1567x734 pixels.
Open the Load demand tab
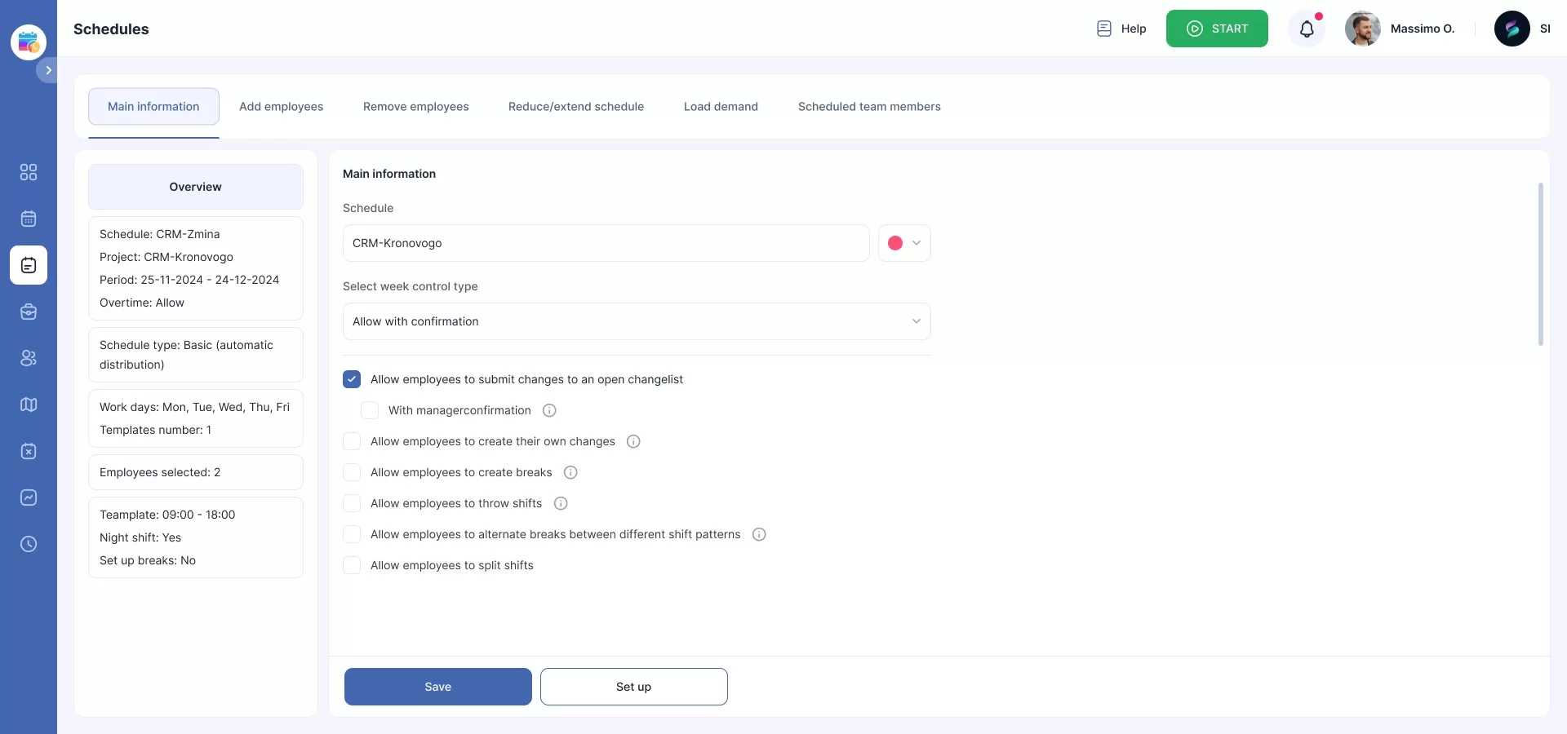tap(721, 107)
